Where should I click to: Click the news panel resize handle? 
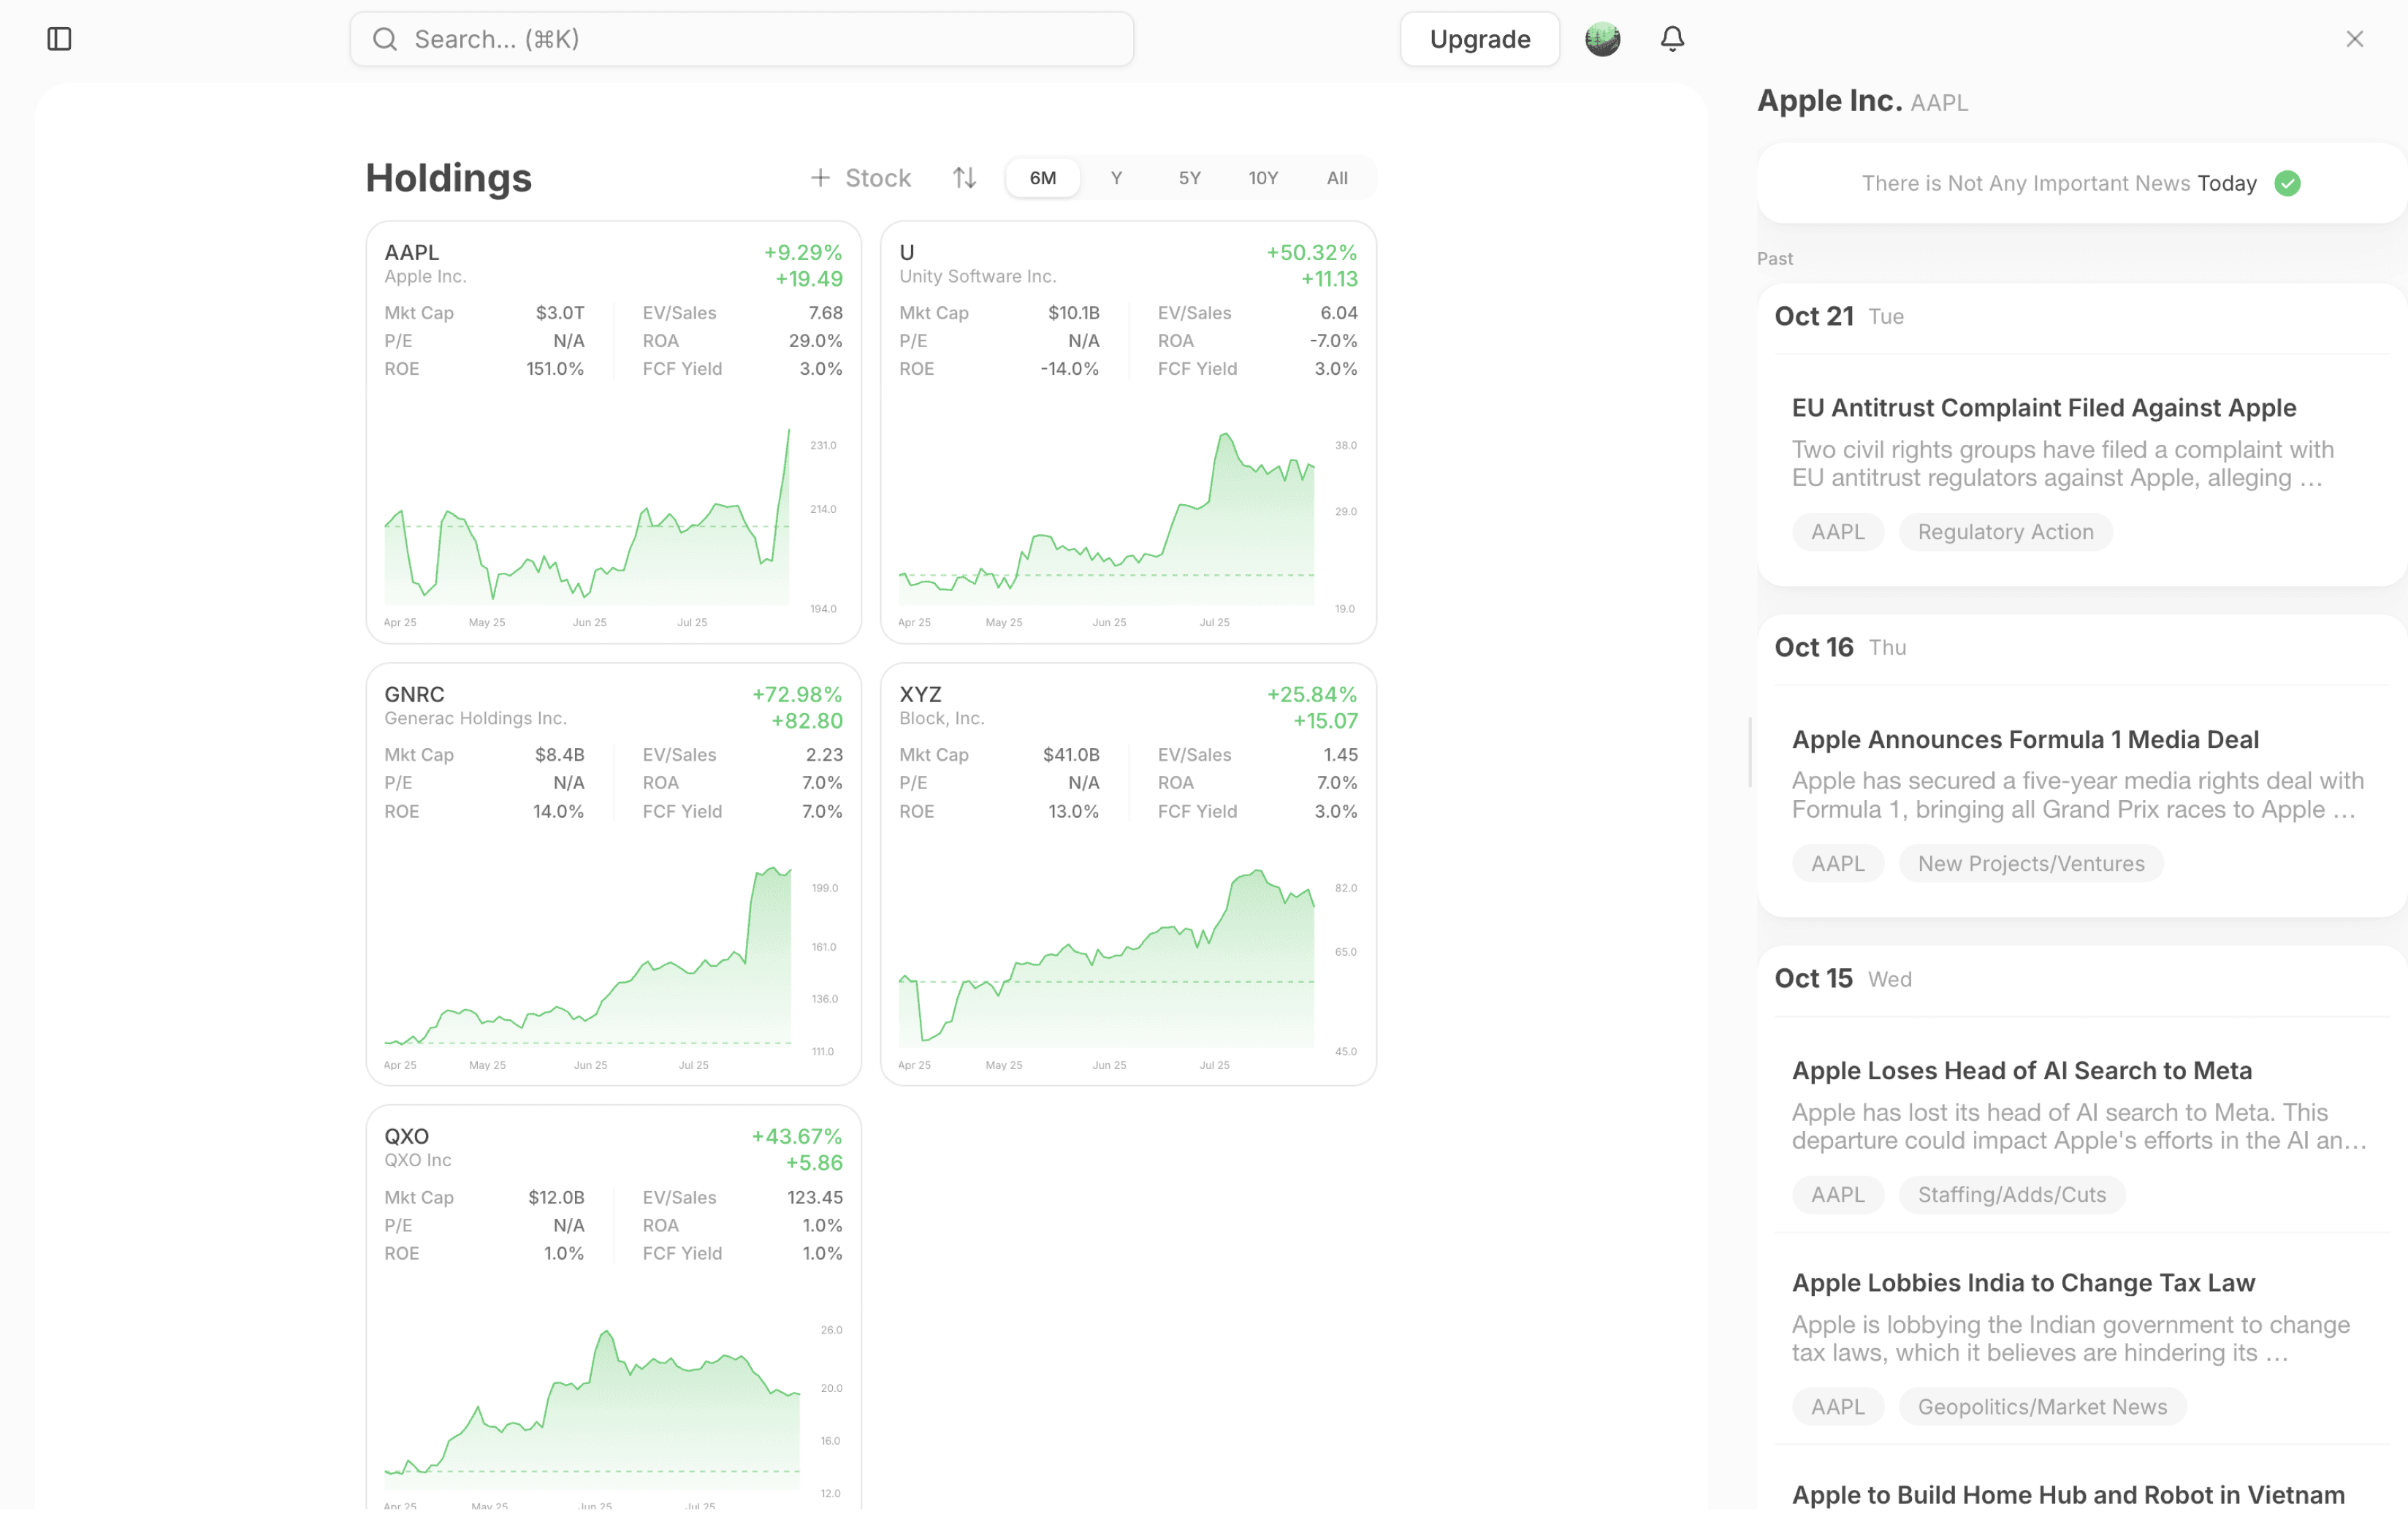[x=1749, y=752]
